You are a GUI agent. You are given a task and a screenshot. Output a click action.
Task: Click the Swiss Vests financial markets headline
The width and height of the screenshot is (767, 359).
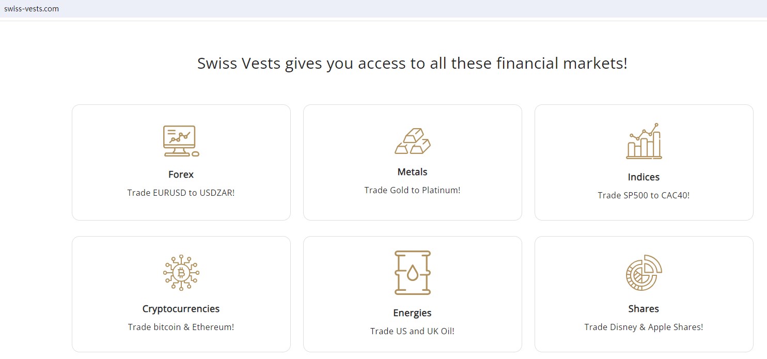412,64
